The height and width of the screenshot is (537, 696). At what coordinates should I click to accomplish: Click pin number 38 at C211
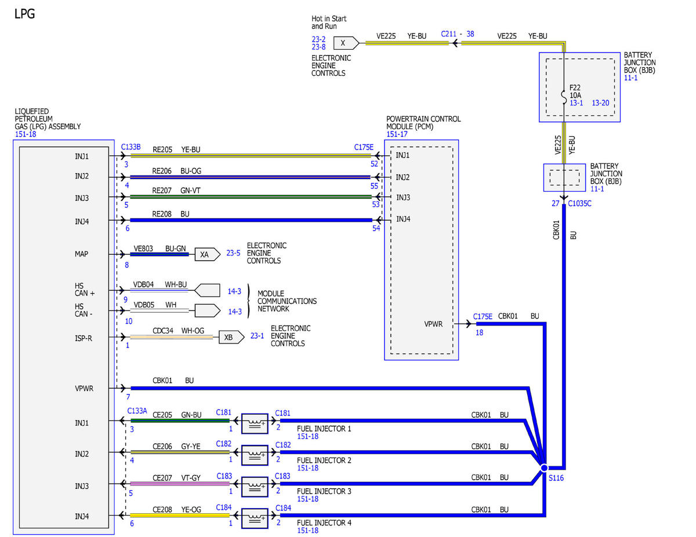coord(470,34)
